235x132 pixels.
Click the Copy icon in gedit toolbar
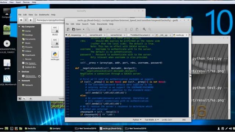[x=131, y=29]
